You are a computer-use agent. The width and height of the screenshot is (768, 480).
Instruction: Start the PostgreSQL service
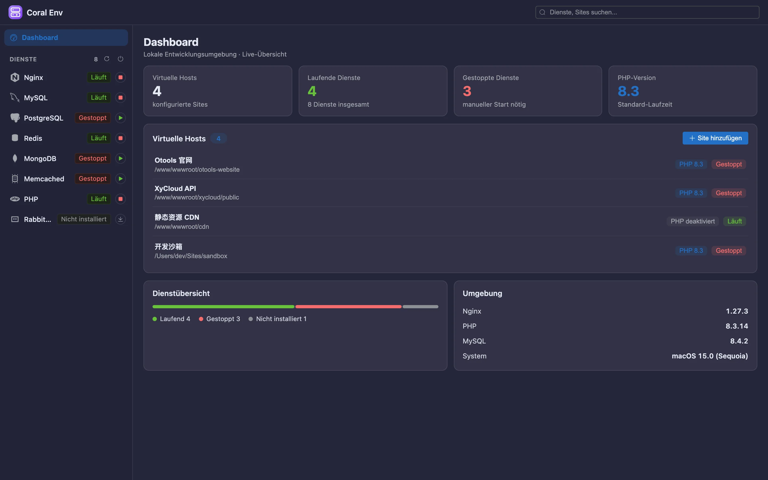tap(120, 118)
